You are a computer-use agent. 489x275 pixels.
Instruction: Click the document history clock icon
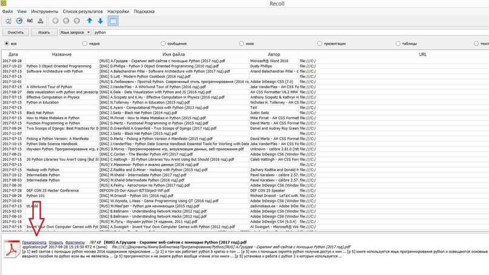tap(19, 21)
